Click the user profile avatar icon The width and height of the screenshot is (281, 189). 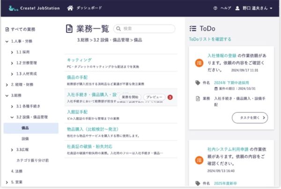pyautogui.click(x=237, y=8)
